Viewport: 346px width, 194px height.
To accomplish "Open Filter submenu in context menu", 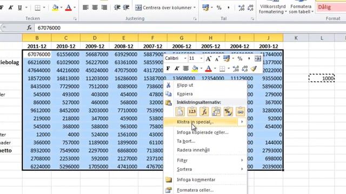I will 205,161.
